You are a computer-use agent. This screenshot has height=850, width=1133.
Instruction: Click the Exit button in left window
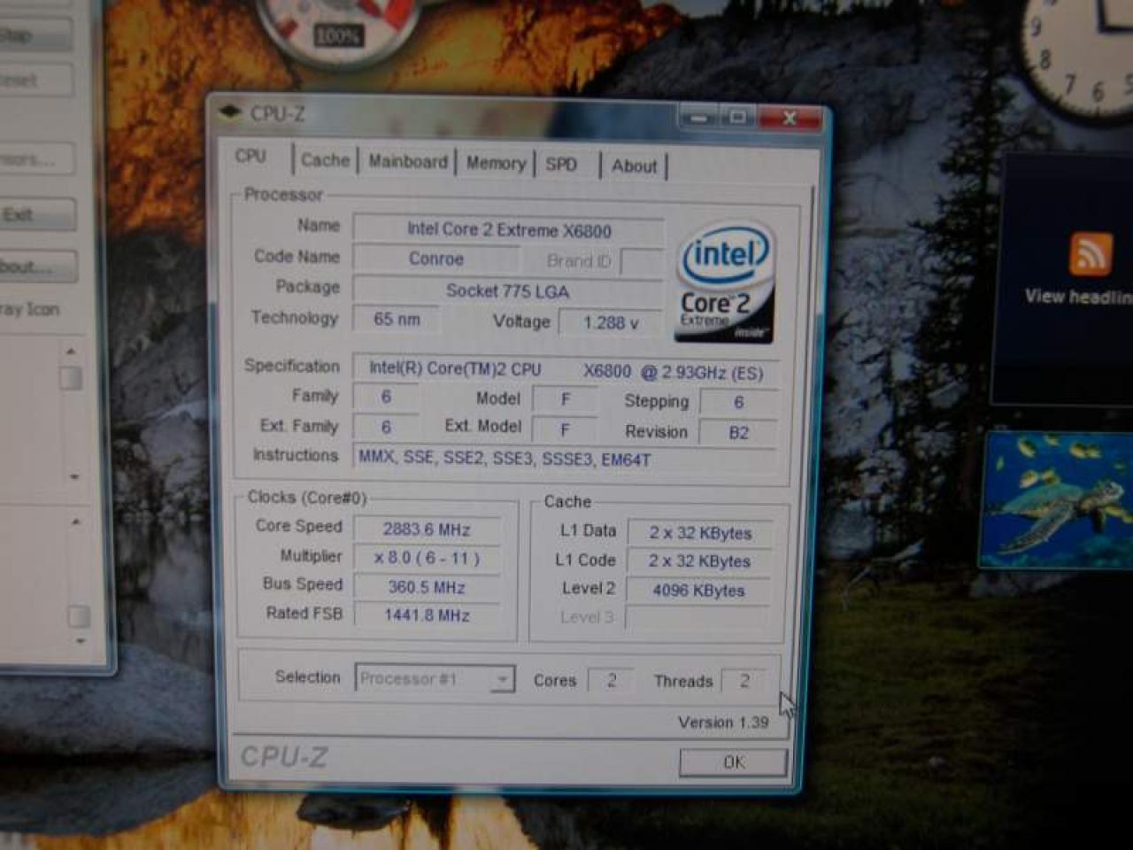click(x=37, y=214)
